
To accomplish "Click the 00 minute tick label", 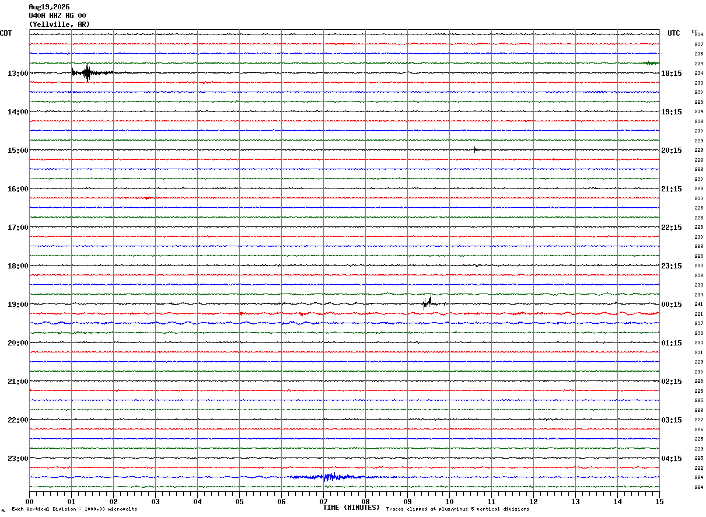I will [x=29, y=501].
